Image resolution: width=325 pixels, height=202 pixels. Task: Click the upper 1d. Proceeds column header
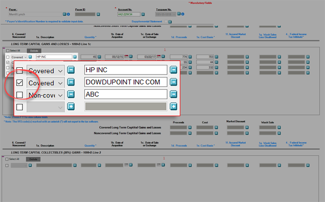pyautogui.click(x=179, y=37)
